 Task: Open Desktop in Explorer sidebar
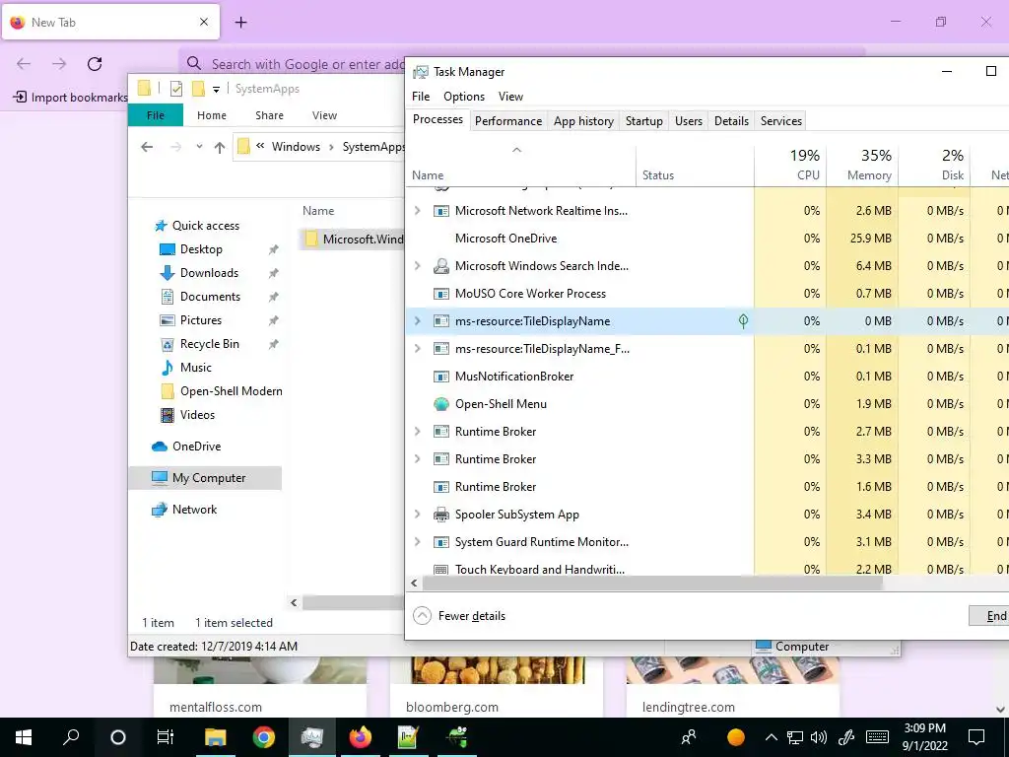201,249
